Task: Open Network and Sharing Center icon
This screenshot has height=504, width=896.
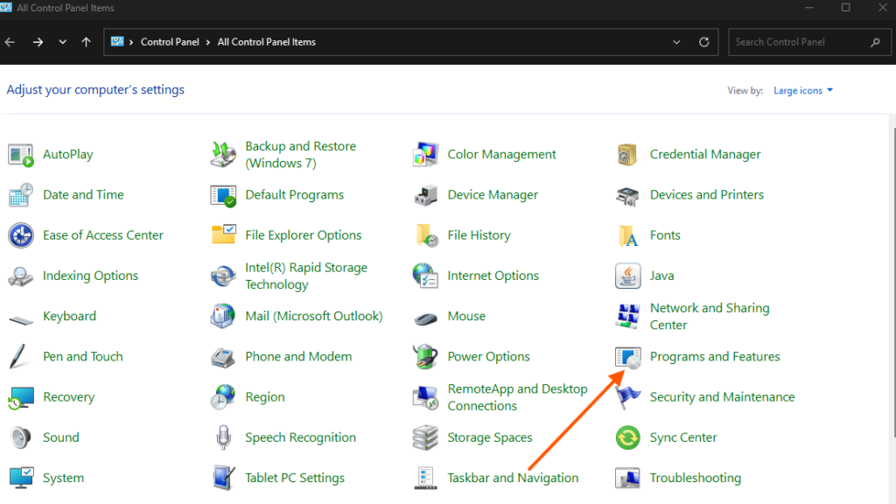Action: [x=627, y=317]
